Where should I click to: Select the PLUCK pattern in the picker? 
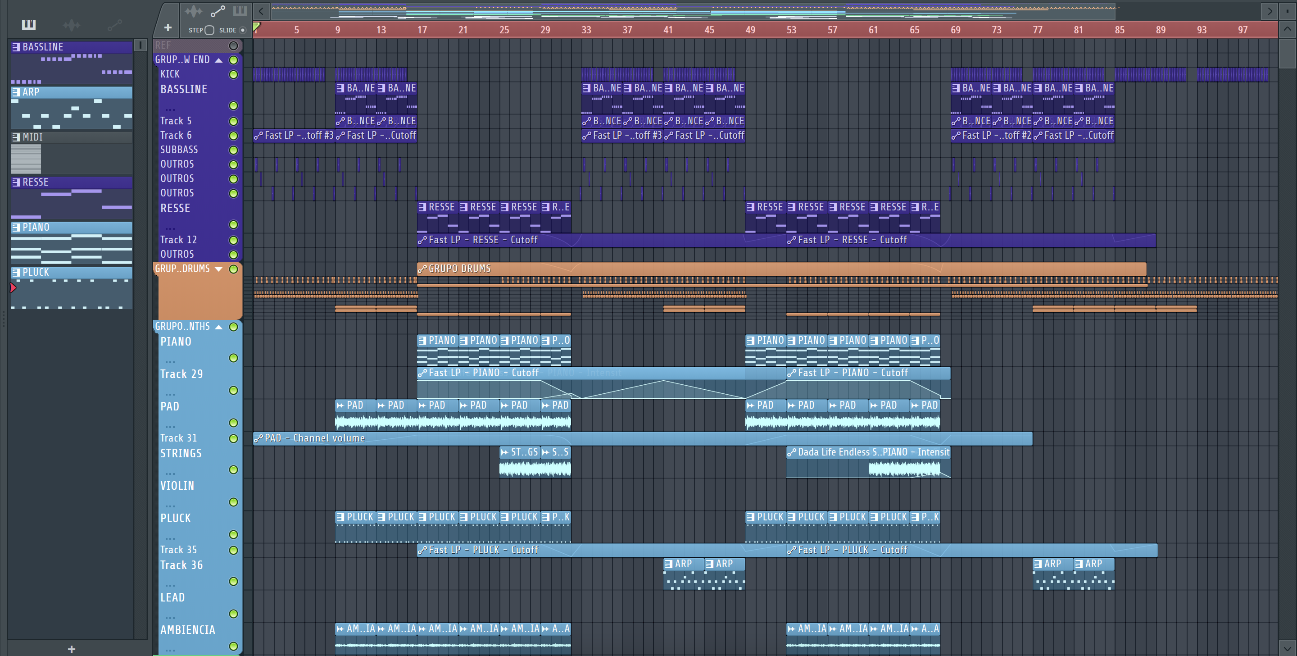click(x=72, y=287)
